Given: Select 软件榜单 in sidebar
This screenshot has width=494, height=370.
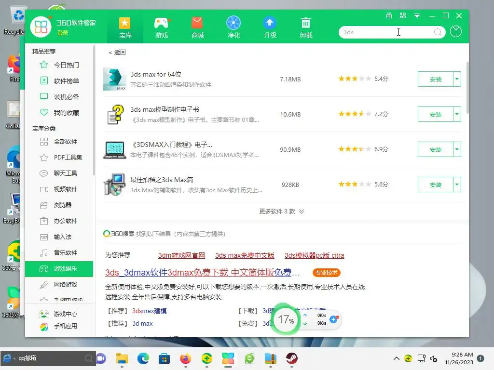Looking at the screenshot, I should [59, 81].
